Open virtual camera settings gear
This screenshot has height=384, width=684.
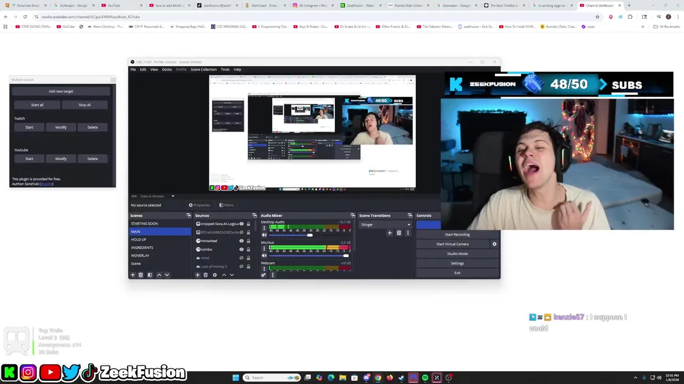(x=494, y=244)
